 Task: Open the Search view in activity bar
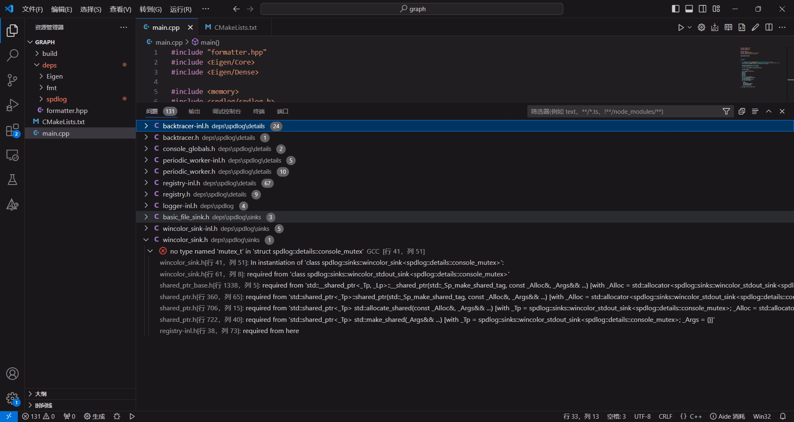(12, 55)
